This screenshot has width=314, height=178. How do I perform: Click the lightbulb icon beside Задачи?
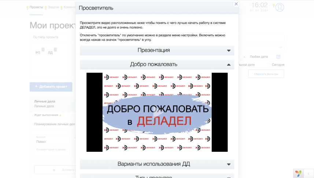tap(46, 8)
